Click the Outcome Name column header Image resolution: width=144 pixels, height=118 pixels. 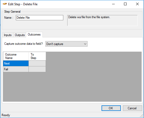click(16, 56)
